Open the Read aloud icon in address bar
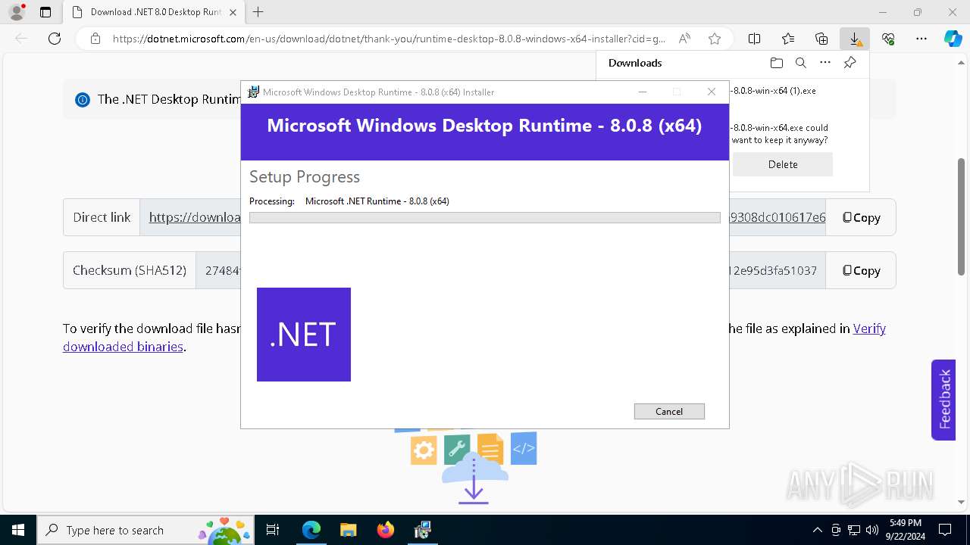The image size is (970, 545). pyautogui.click(x=684, y=39)
